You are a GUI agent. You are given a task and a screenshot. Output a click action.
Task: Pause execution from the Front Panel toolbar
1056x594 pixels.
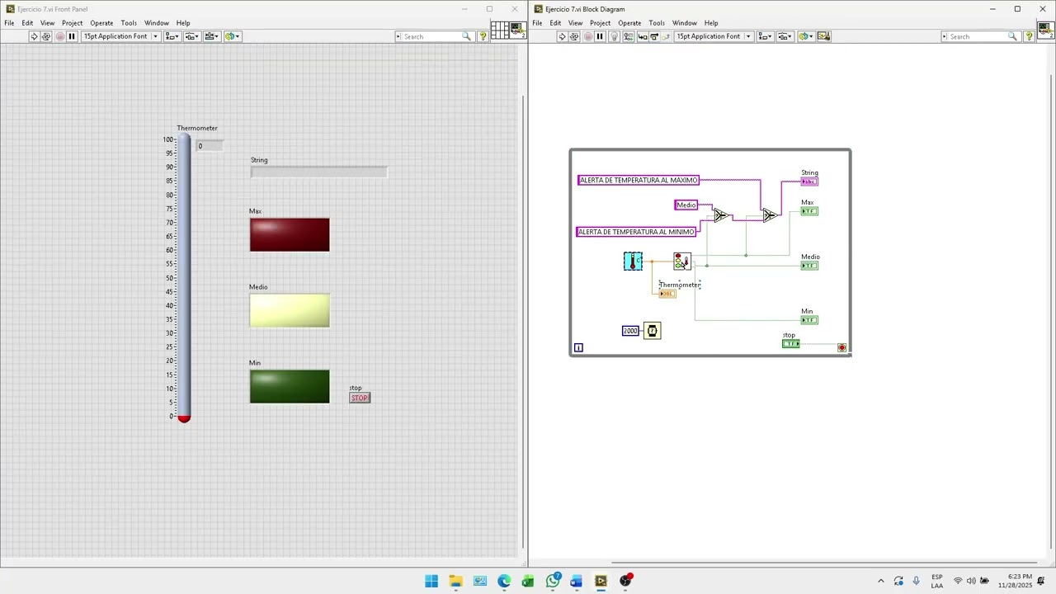coord(72,36)
